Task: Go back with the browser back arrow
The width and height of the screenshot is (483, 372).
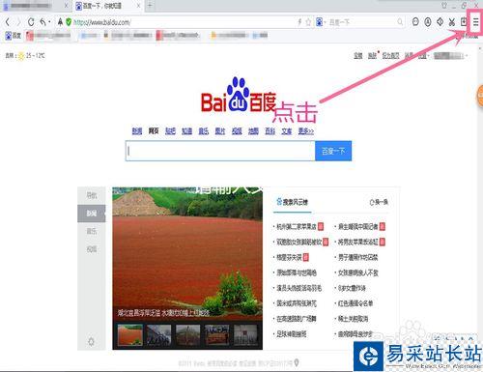Action: [x=8, y=22]
